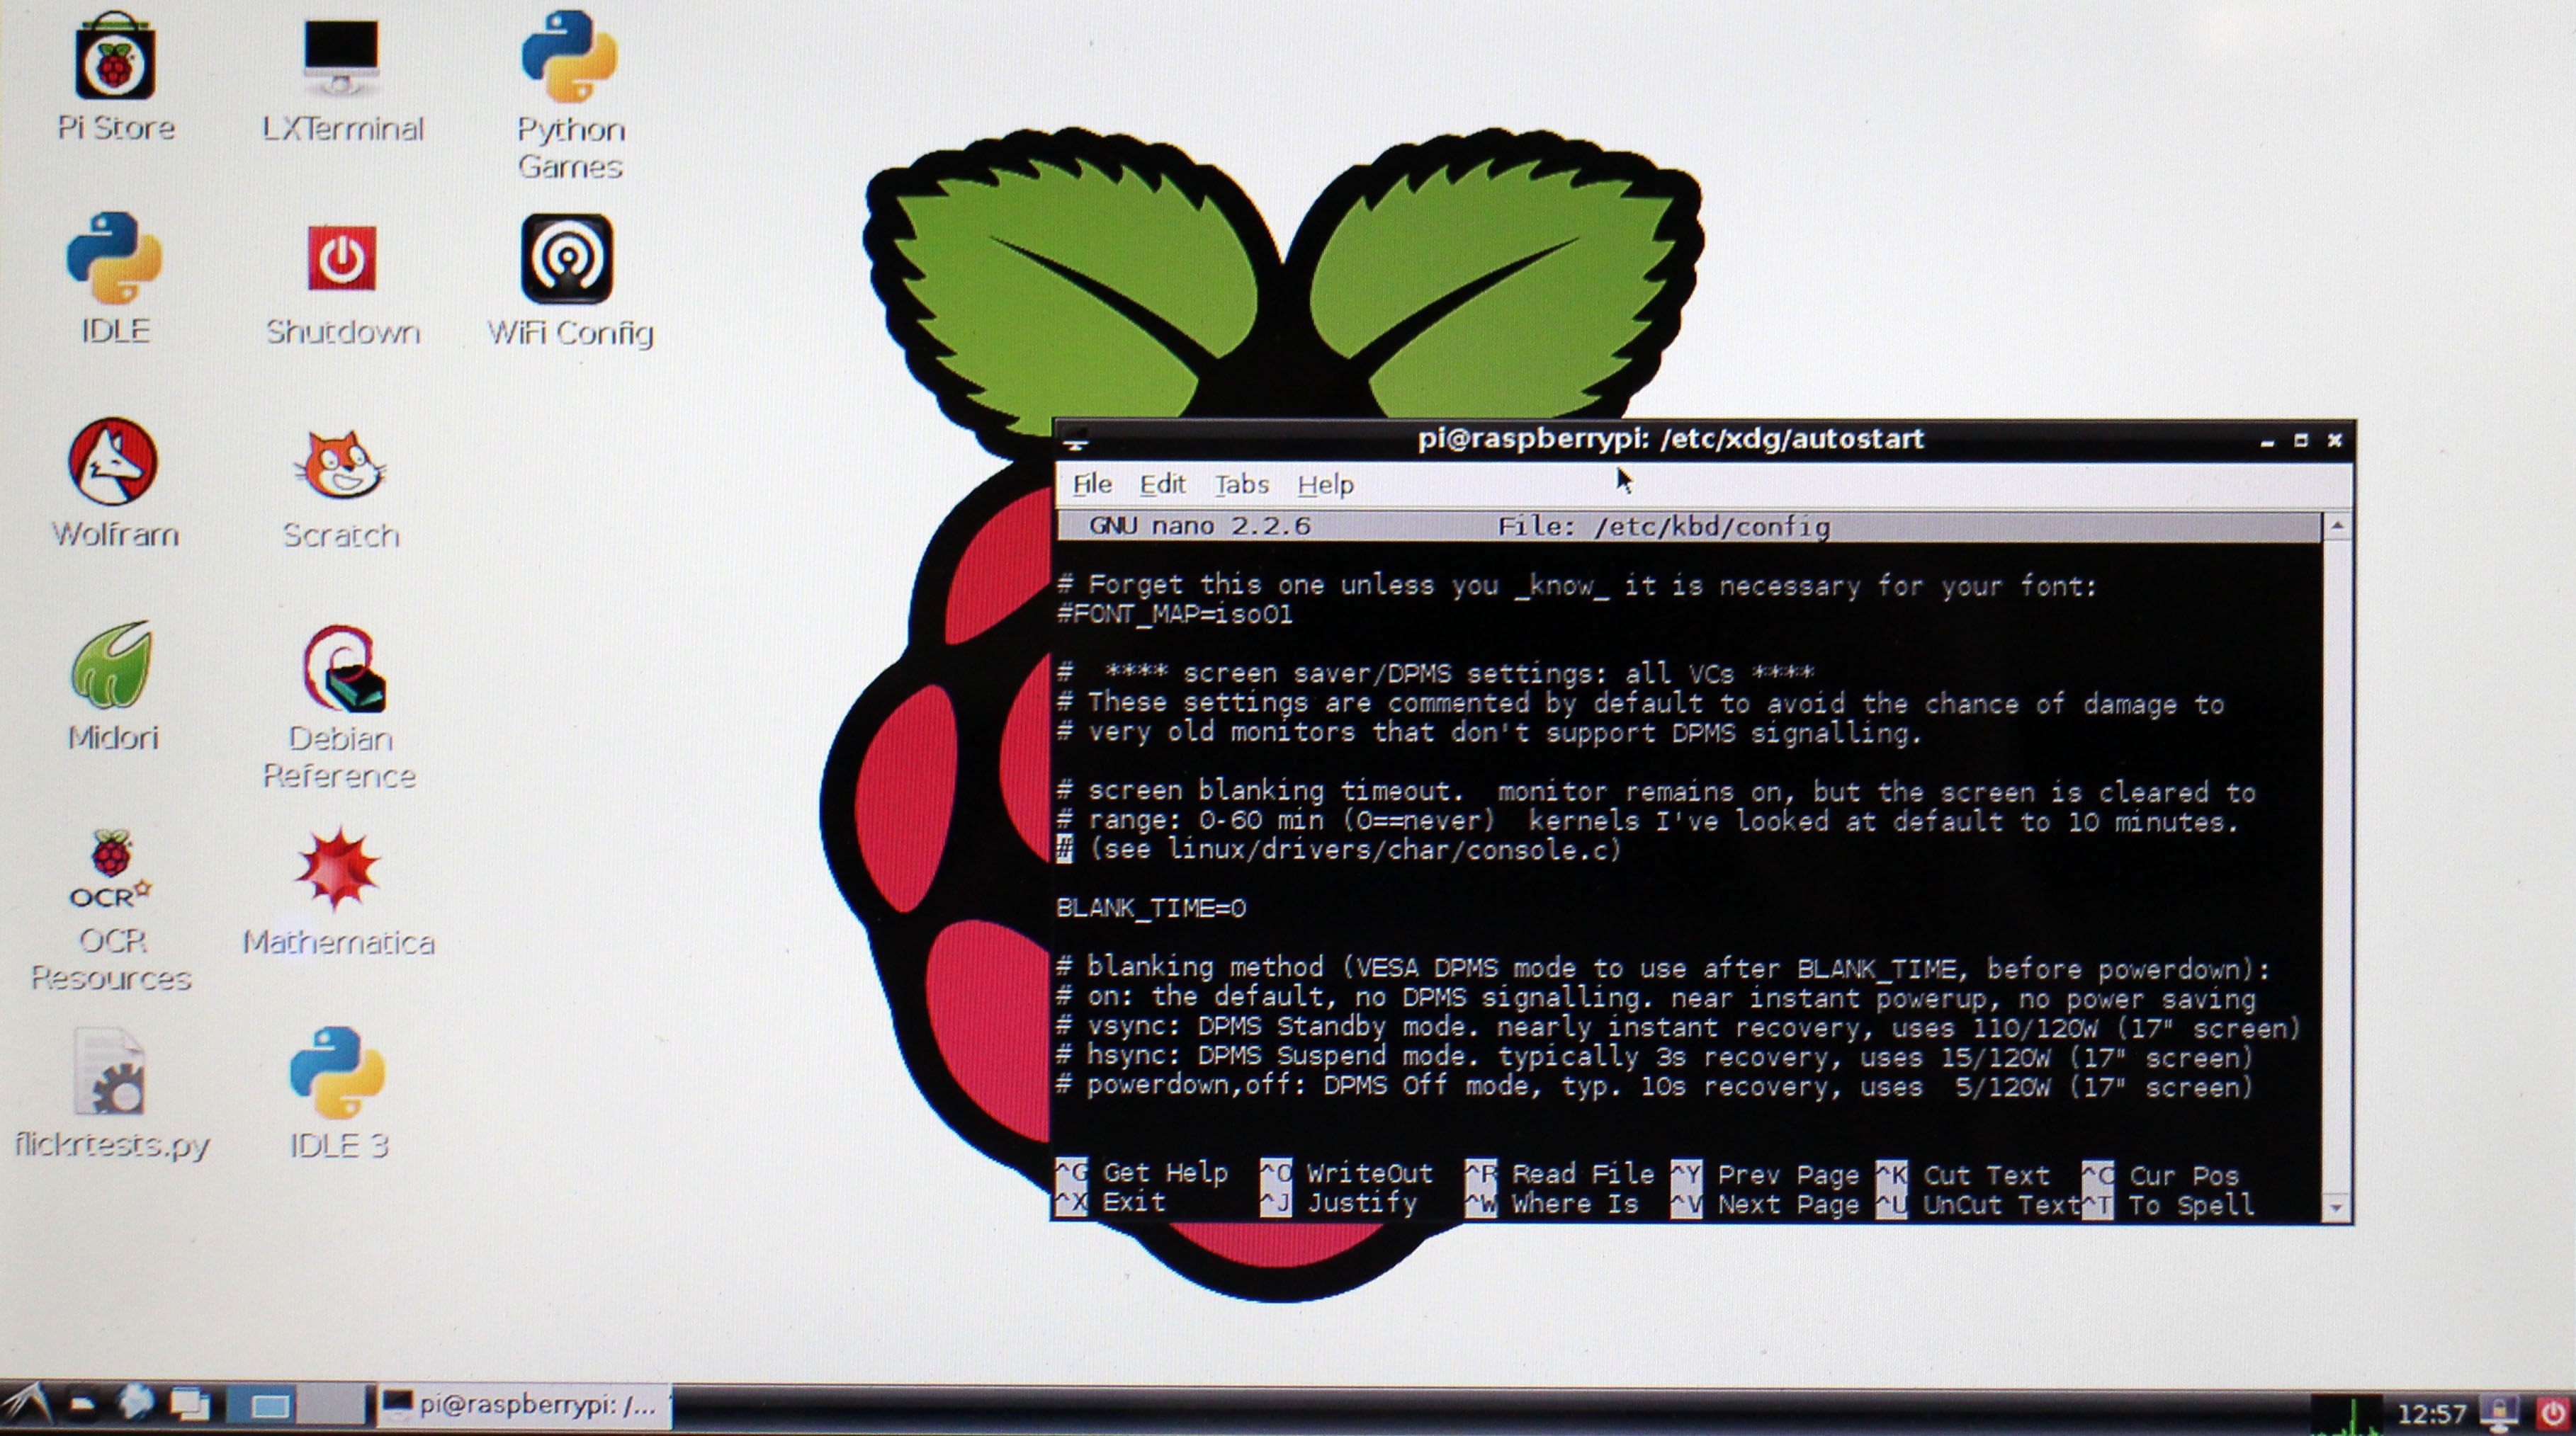Open the File menu in LXTerminal

(x=1092, y=486)
